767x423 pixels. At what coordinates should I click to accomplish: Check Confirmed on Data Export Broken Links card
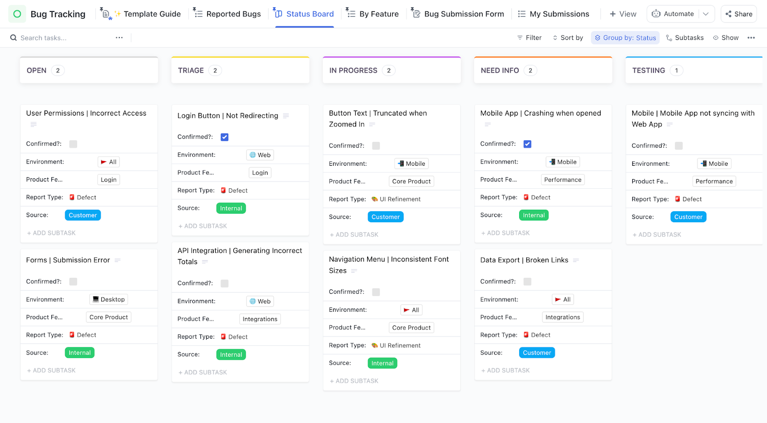click(527, 282)
